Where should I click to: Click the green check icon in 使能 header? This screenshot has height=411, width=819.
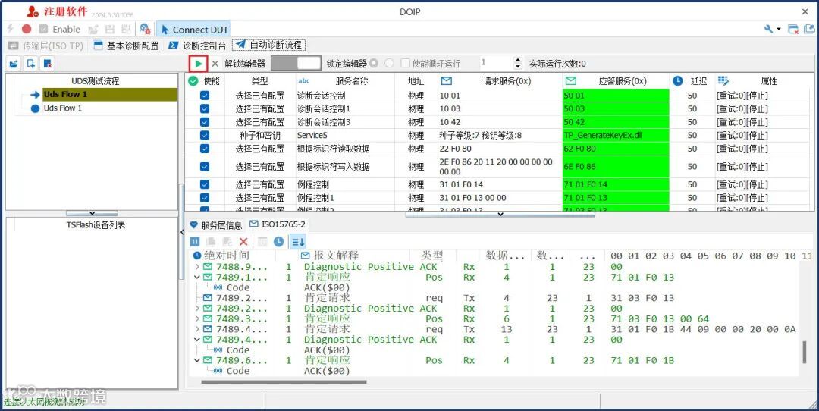tap(193, 81)
